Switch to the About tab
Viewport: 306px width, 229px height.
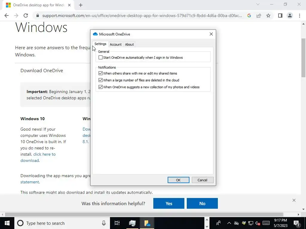click(x=129, y=44)
